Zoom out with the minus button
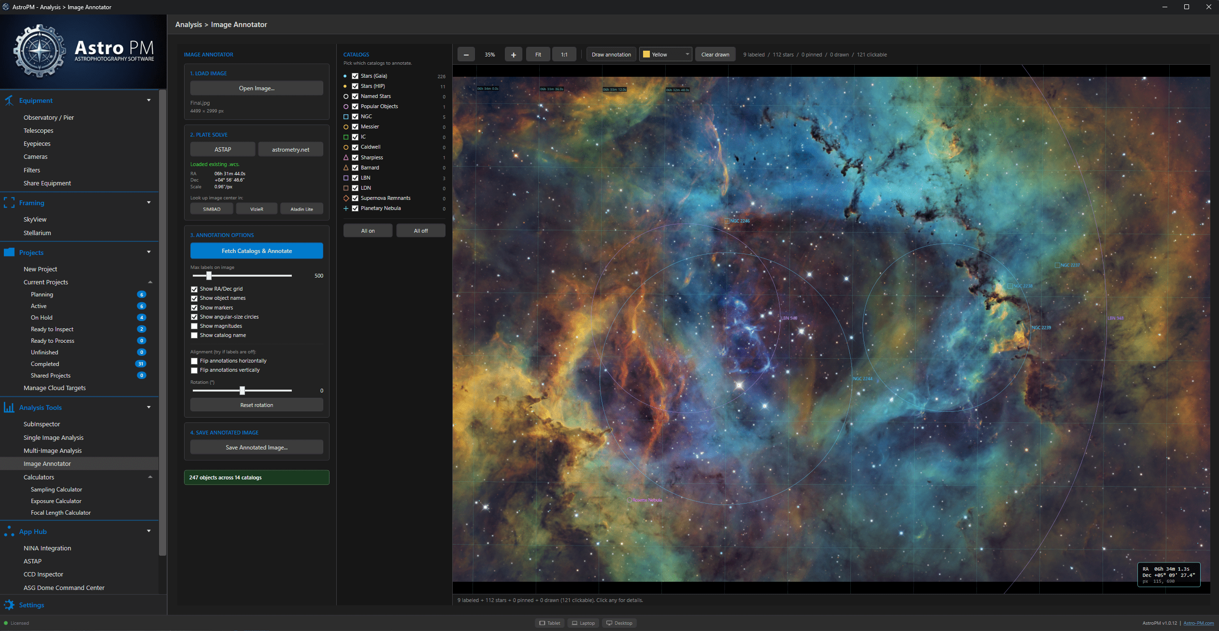Image resolution: width=1219 pixels, height=631 pixels. (x=466, y=55)
